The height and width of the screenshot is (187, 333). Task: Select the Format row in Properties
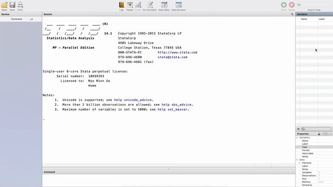[314, 150]
